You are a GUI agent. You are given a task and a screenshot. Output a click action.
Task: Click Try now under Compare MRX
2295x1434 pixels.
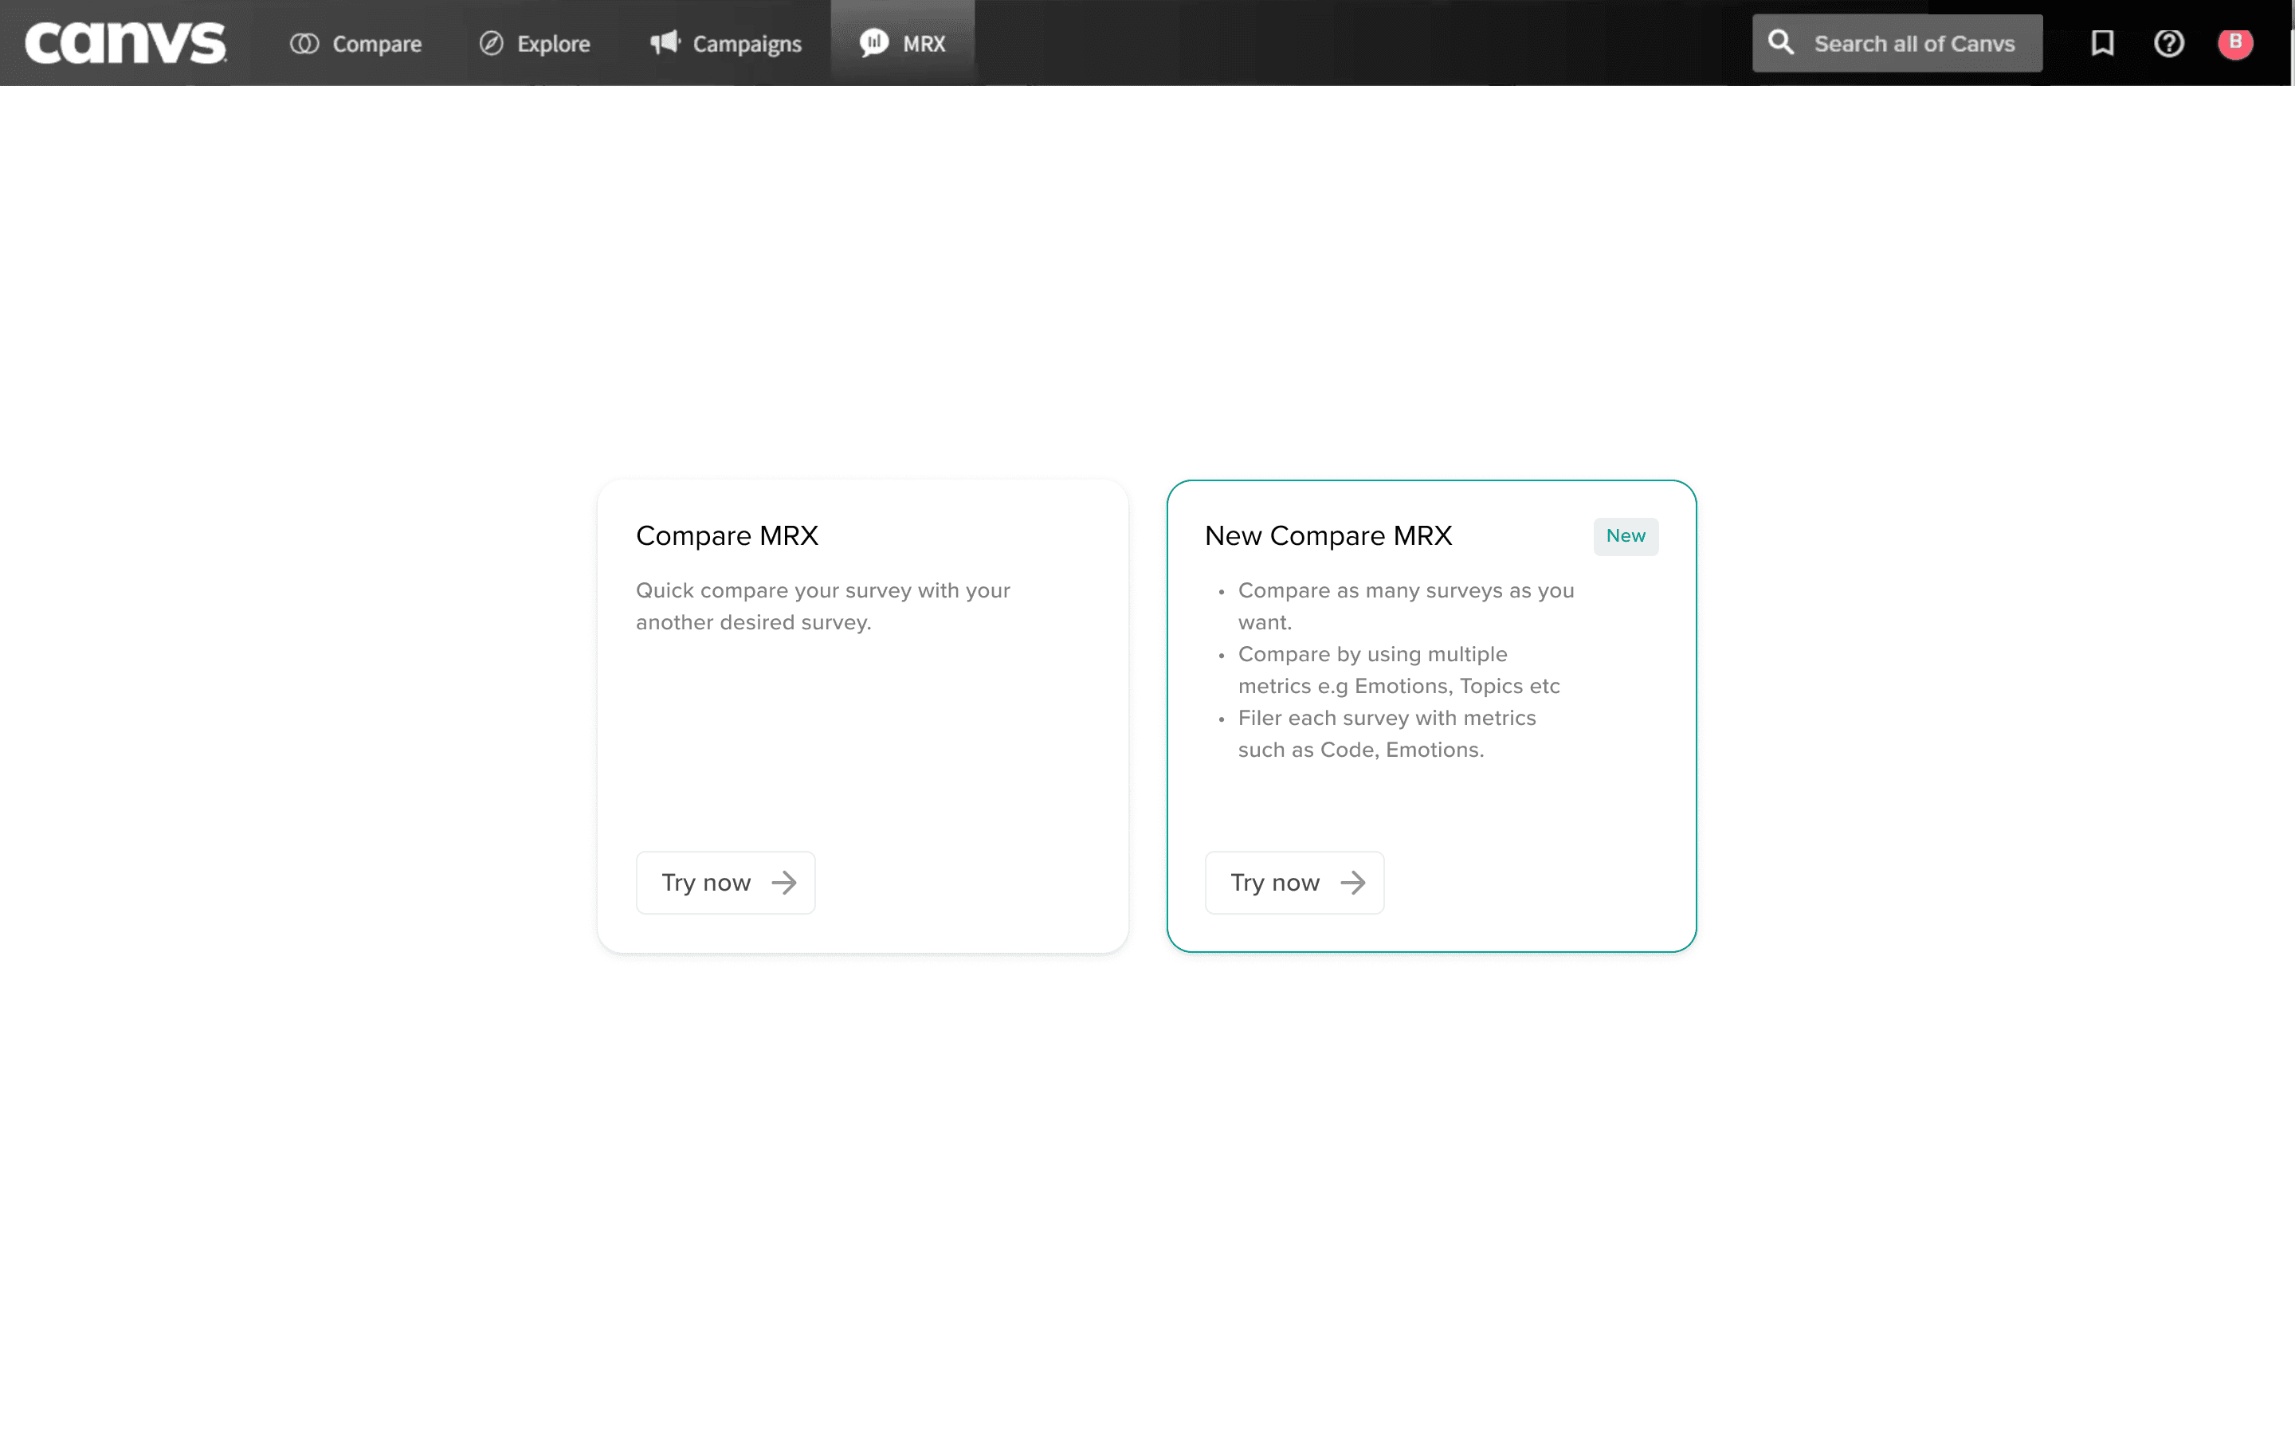click(725, 882)
